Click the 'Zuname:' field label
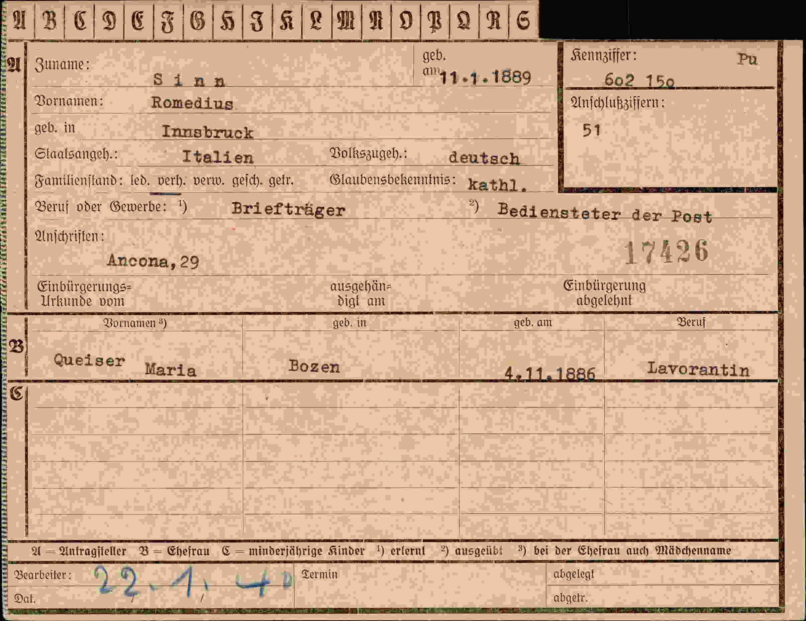This screenshot has width=806, height=621. point(62,65)
